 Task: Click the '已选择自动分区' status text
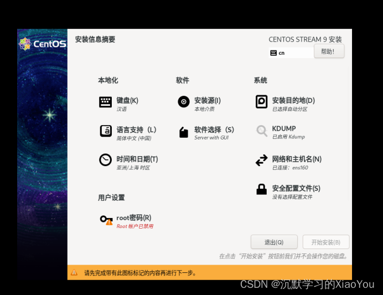click(x=289, y=109)
